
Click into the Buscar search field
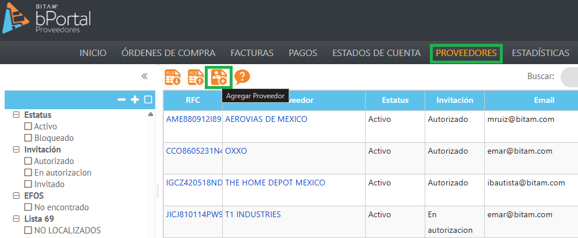[x=569, y=76]
